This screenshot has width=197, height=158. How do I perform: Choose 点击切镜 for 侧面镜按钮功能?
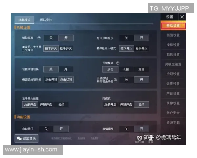coord(66,80)
